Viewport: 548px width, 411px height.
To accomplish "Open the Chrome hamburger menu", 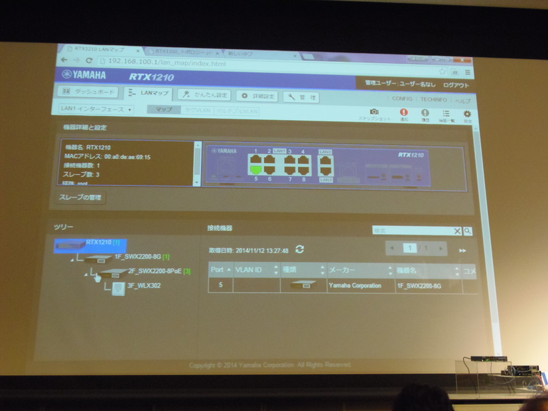I will pos(467,72).
